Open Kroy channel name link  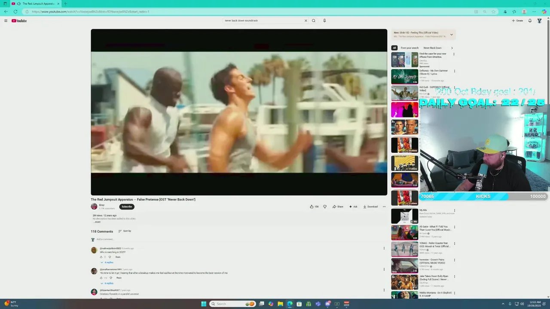pos(102,205)
